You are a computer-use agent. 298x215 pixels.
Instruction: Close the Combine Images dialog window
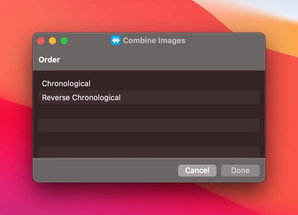click(41, 41)
